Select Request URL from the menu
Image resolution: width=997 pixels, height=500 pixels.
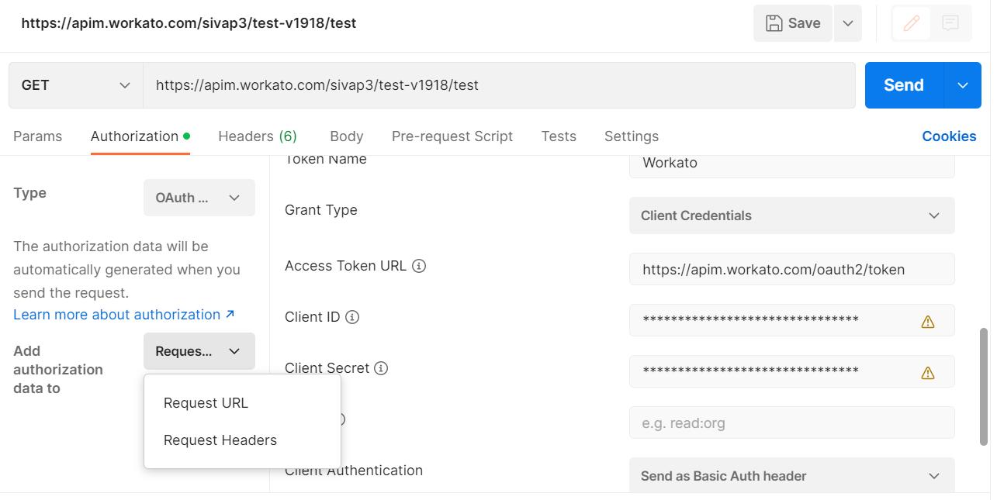tap(206, 403)
